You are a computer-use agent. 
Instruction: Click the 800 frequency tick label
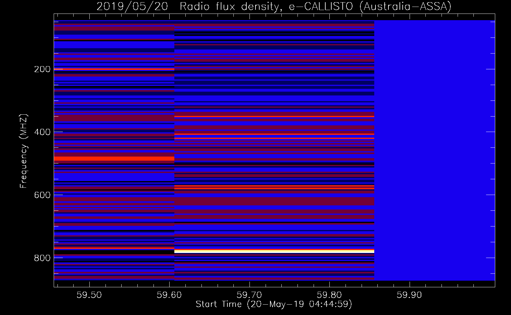pyautogui.click(x=42, y=258)
